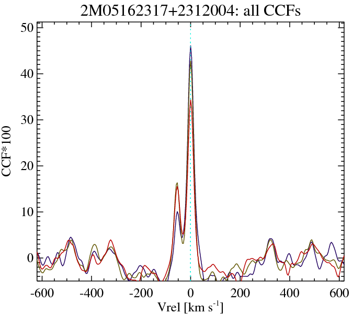353x314 pixels.
Task: Click the "40" tick label on the y-axis
Action: point(28,73)
